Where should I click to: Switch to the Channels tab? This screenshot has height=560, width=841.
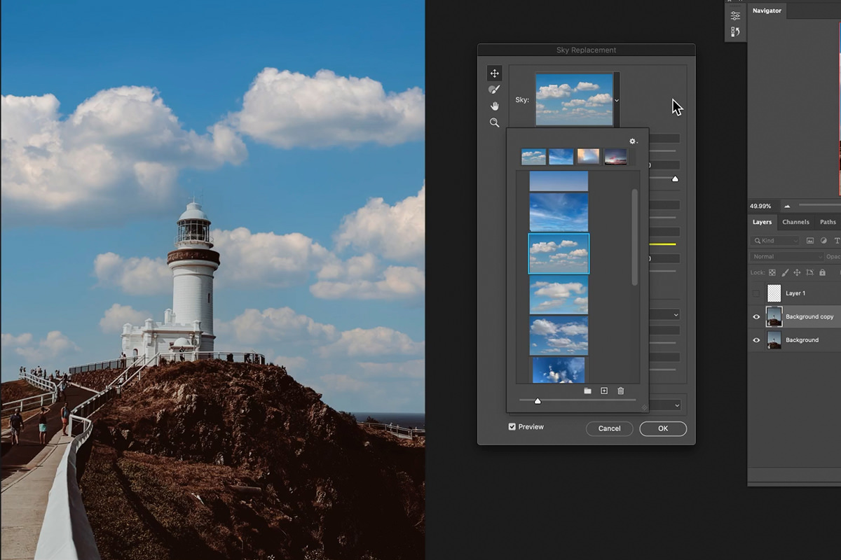[795, 222]
